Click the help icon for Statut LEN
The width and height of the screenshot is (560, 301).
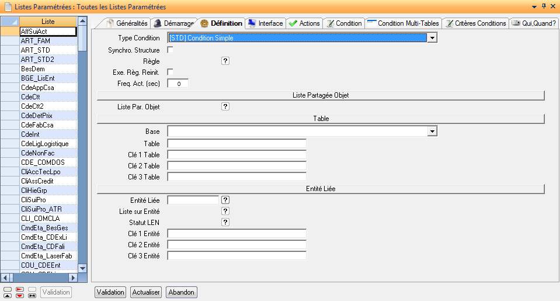coord(225,222)
